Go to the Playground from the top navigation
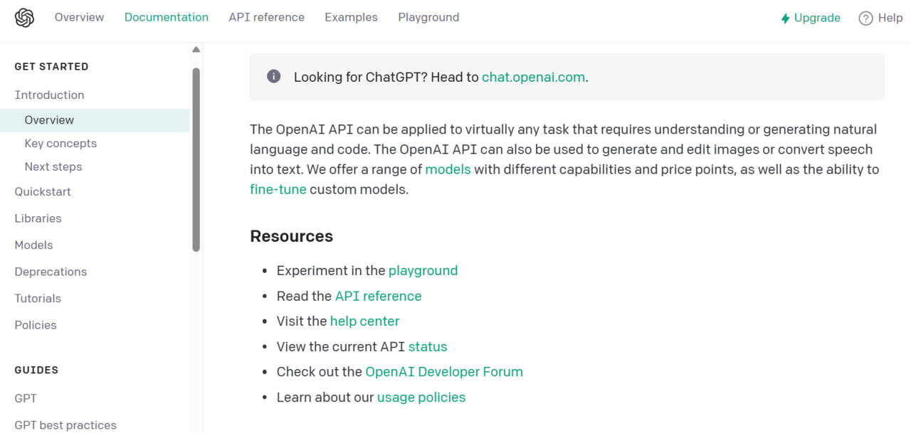 pyautogui.click(x=428, y=17)
